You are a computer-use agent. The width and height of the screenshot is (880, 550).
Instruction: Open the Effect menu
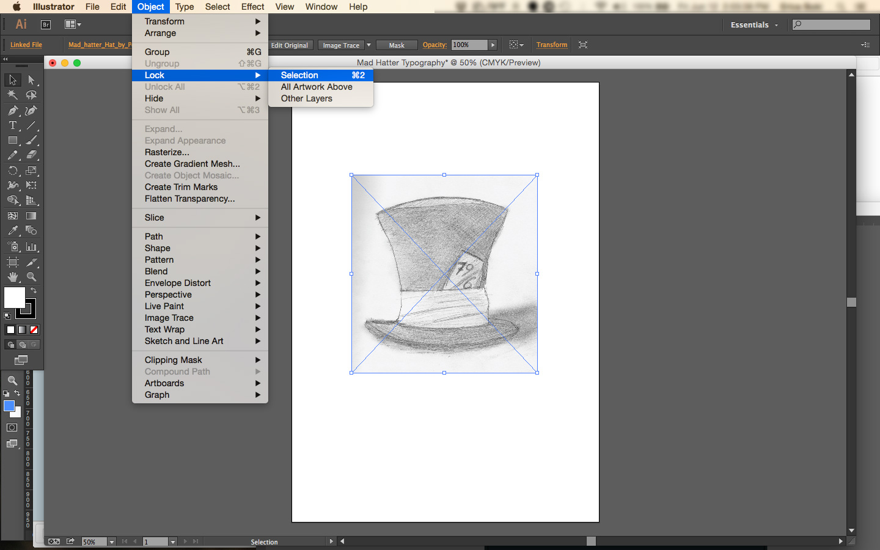point(252,7)
